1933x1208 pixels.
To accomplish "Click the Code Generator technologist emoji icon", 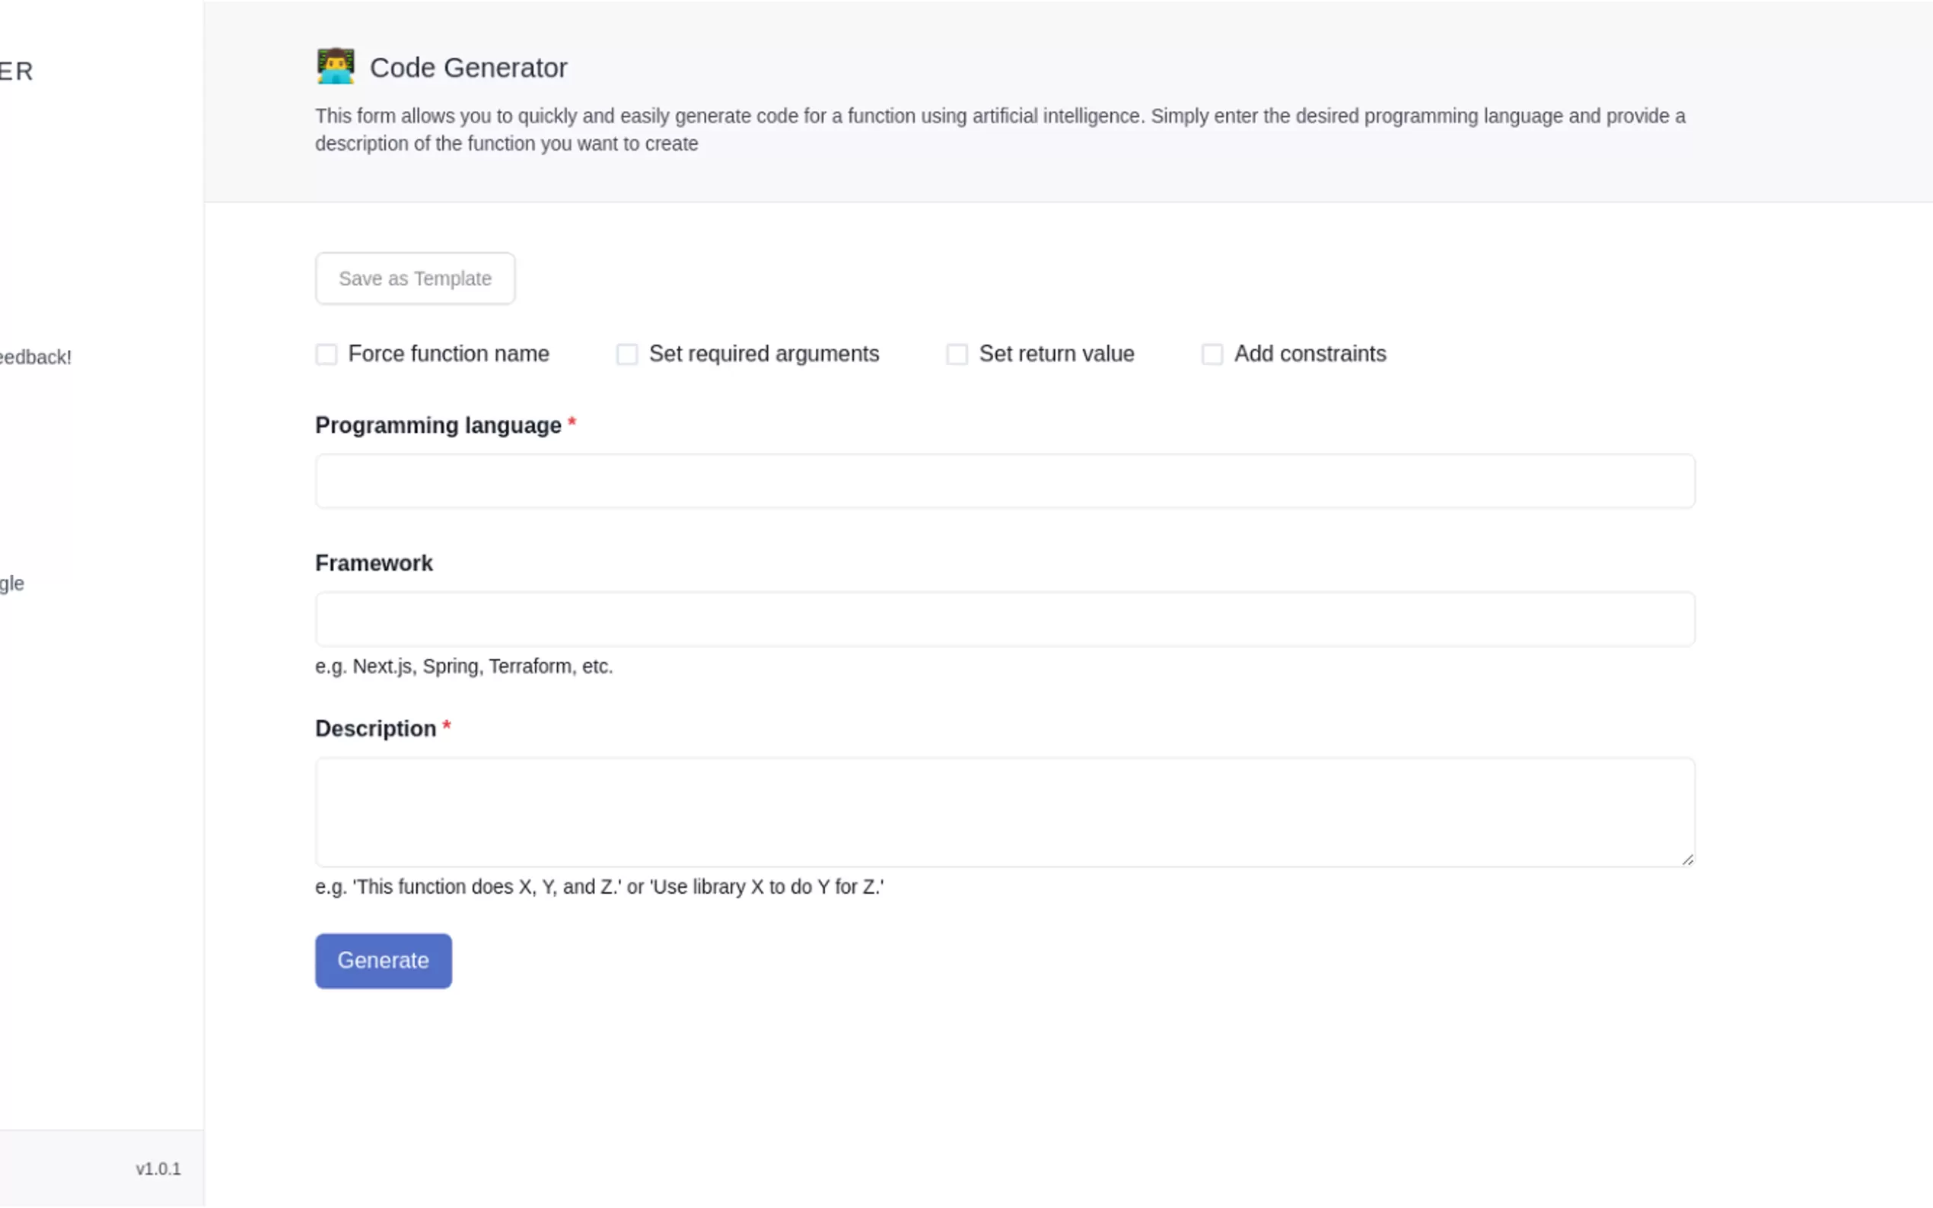I will [x=335, y=66].
